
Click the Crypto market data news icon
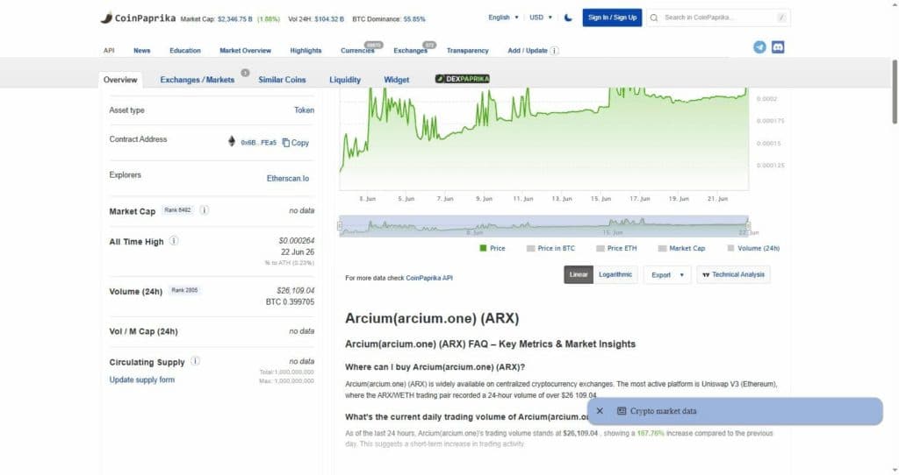[622, 411]
